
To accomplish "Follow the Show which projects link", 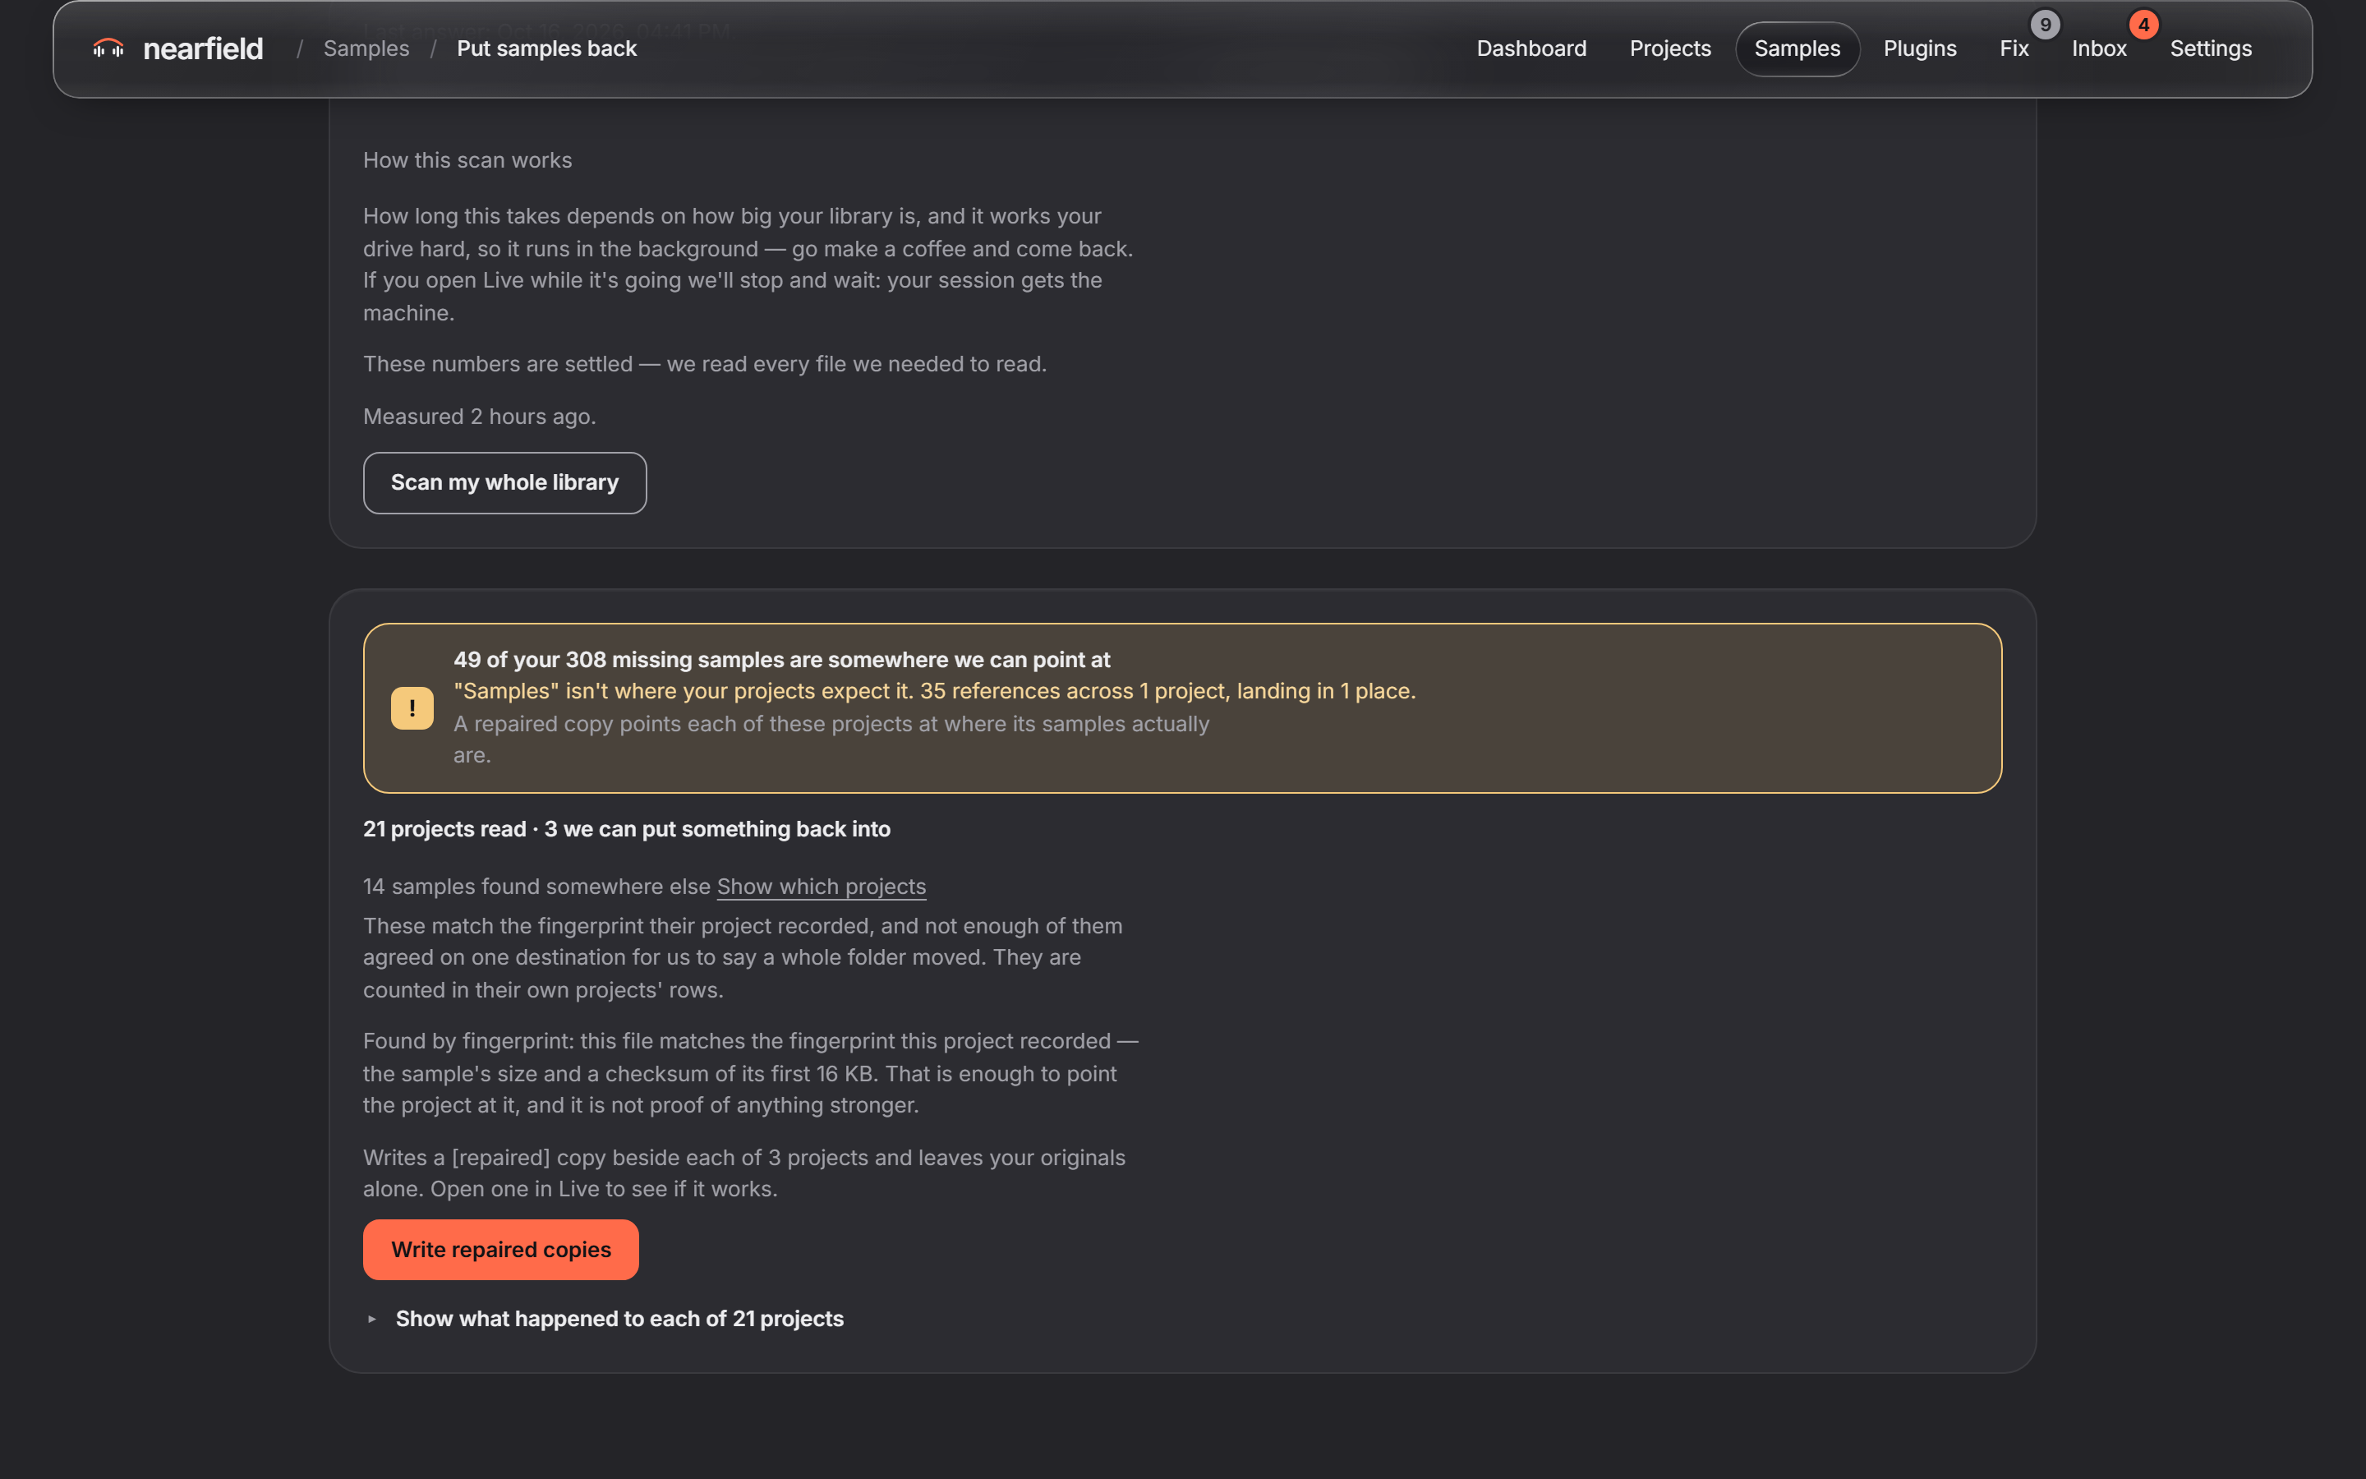I will pyautogui.click(x=822, y=887).
